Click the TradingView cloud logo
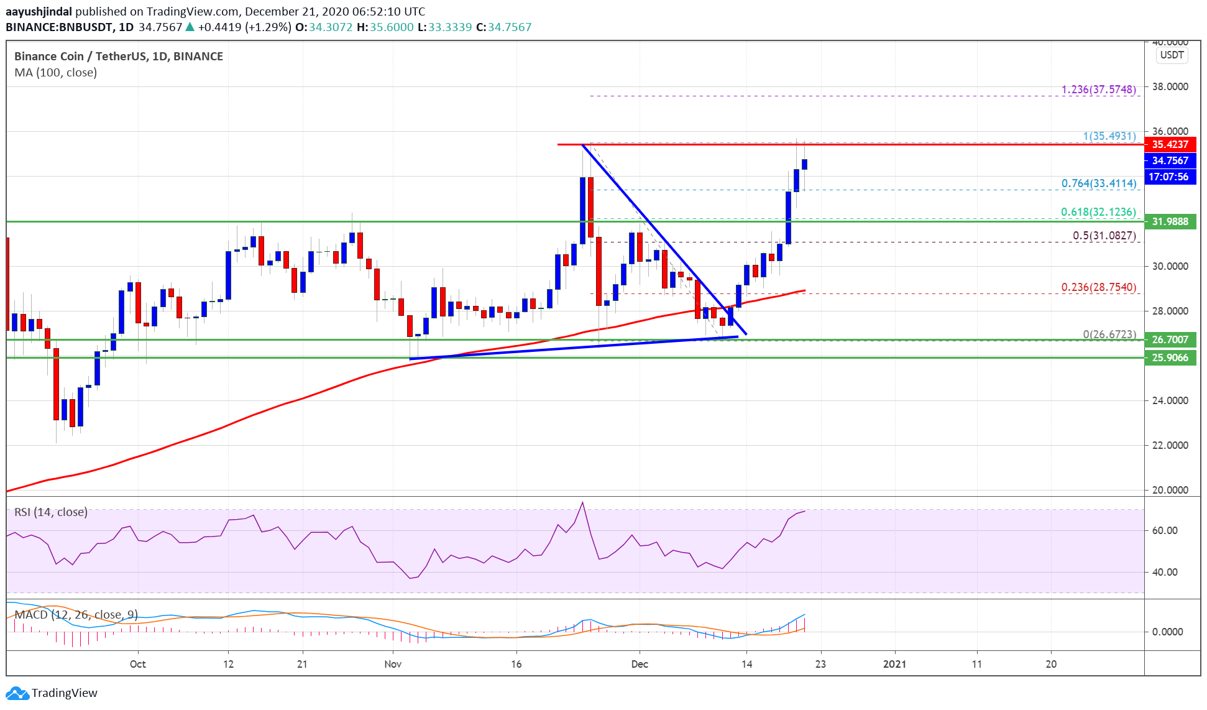Viewport: 1207px width, 710px height. [x=16, y=693]
